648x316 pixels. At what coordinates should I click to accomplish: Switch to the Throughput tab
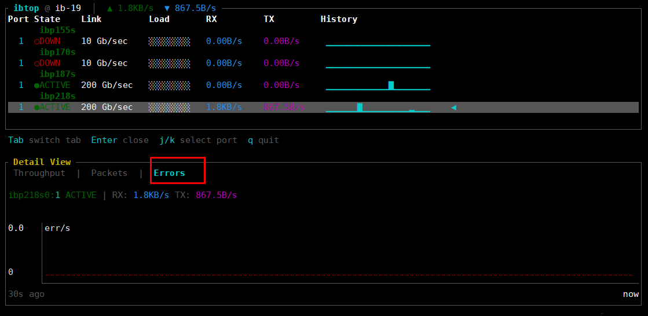tap(39, 173)
